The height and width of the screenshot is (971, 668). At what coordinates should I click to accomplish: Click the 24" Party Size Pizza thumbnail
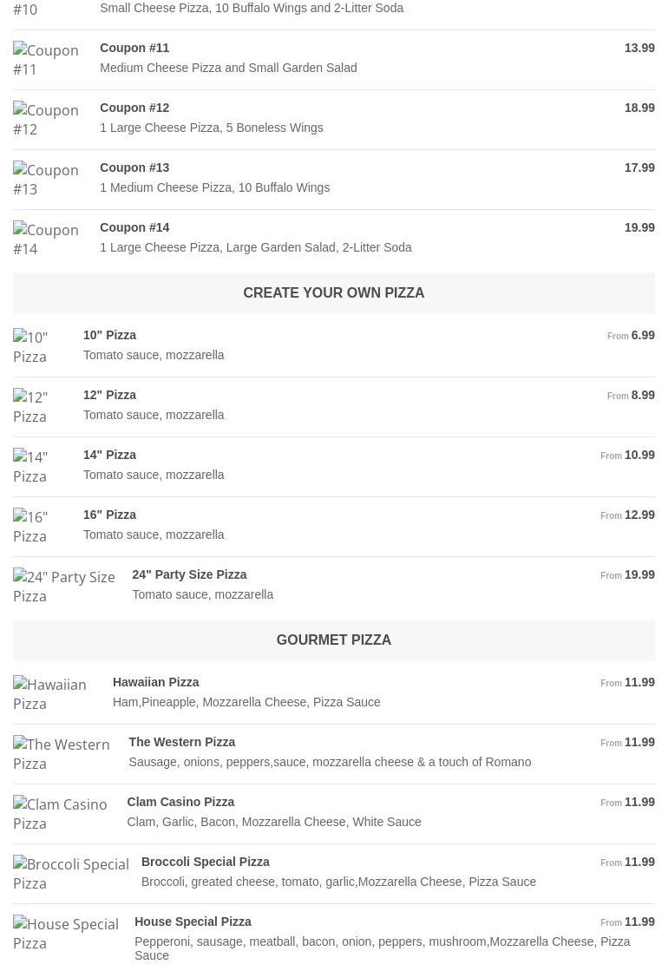point(64,587)
